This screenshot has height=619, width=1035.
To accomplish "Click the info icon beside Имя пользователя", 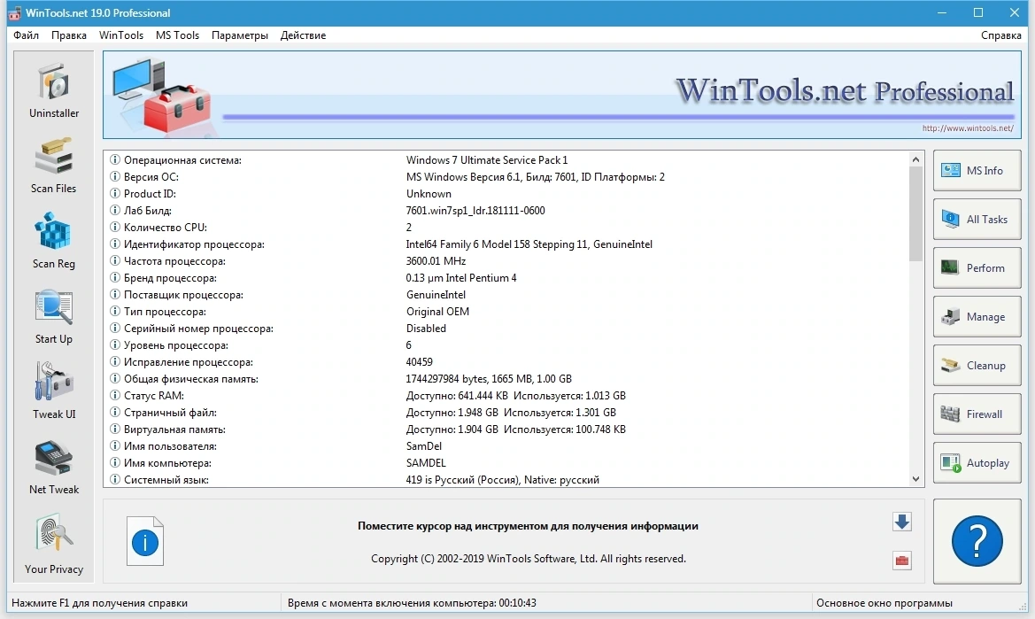I will (x=115, y=446).
